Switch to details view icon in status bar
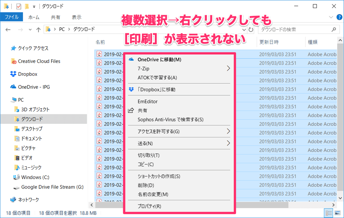The width and height of the screenshot is (344, 218). 329,213
